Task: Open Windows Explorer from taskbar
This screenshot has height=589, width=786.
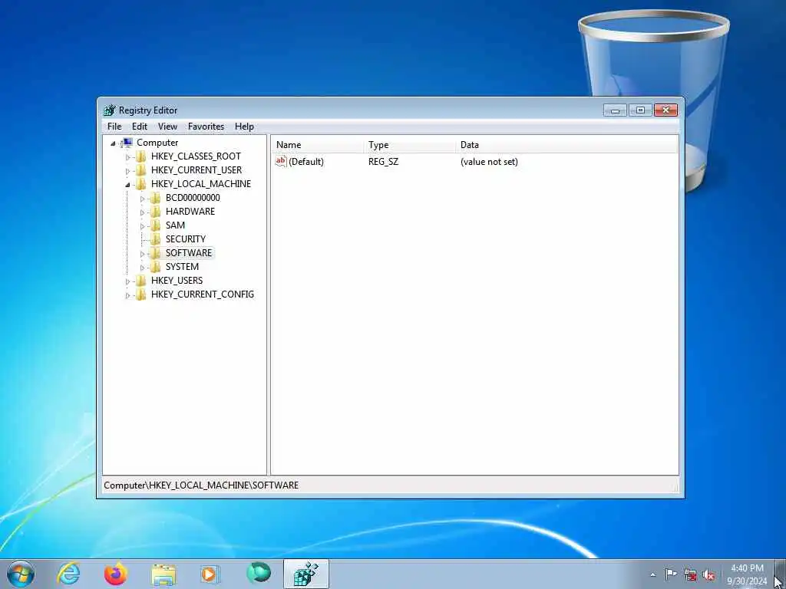Action: (x=163, y=574)
